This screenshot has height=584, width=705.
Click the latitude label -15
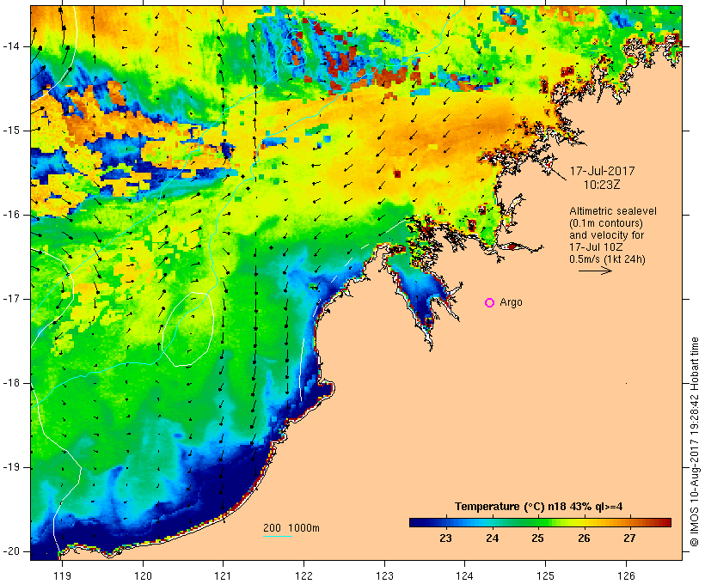(x=10, y=131)
